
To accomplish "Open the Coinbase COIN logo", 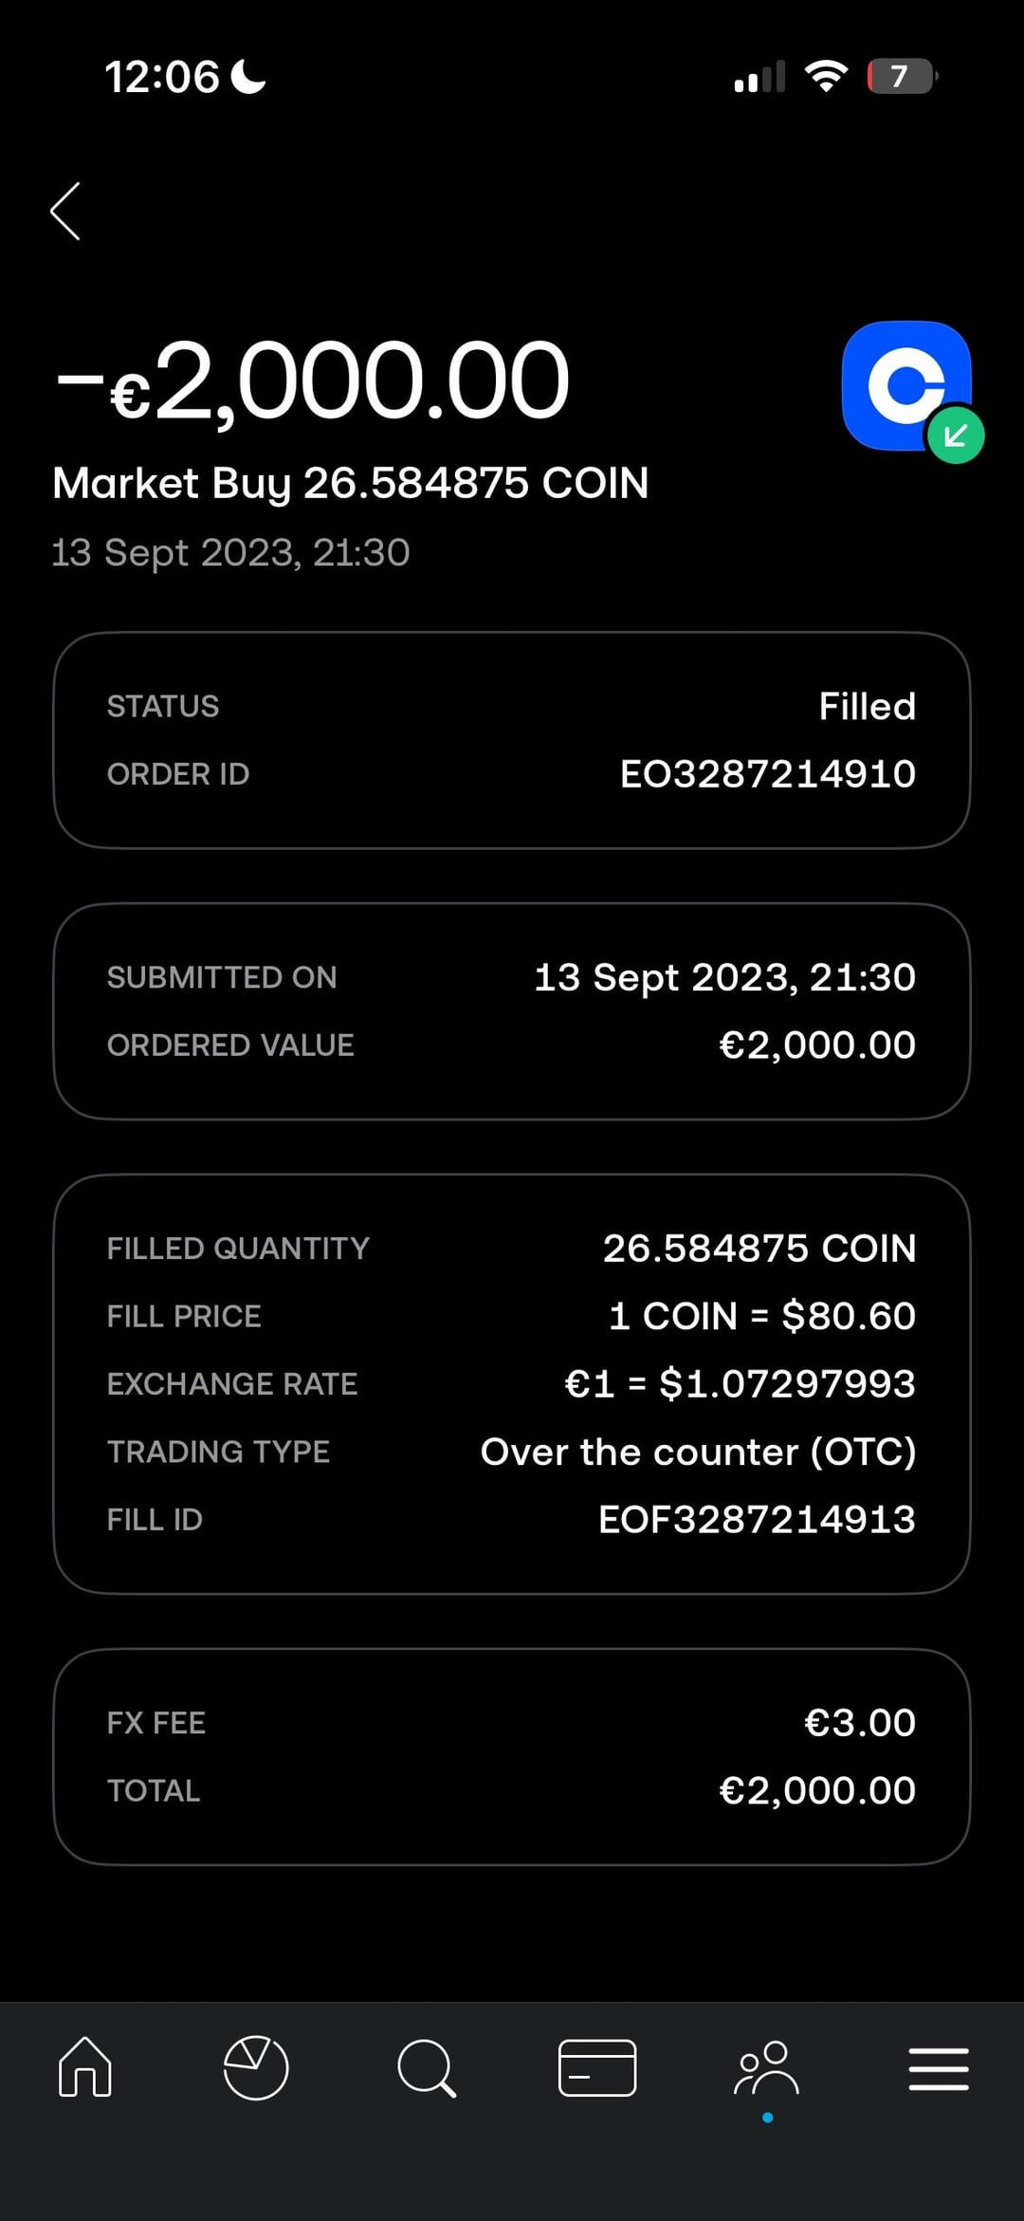I will (905, 385).
